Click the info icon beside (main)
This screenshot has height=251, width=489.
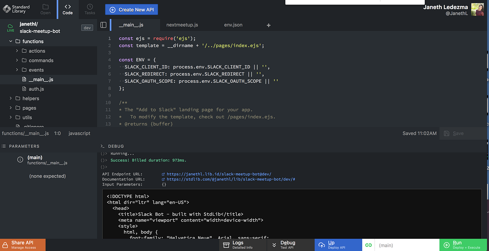[x=20, y=160]
